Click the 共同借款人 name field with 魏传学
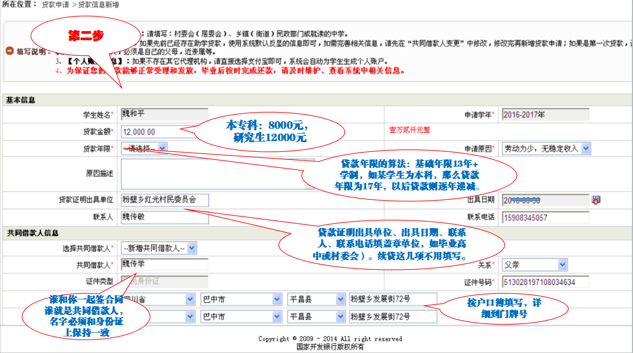 click(164, 264)
